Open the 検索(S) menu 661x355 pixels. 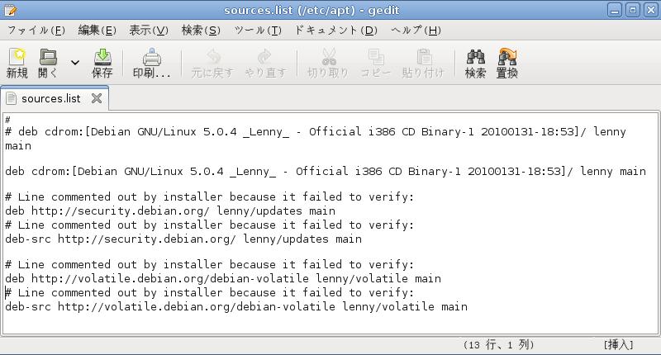(201, 31)
